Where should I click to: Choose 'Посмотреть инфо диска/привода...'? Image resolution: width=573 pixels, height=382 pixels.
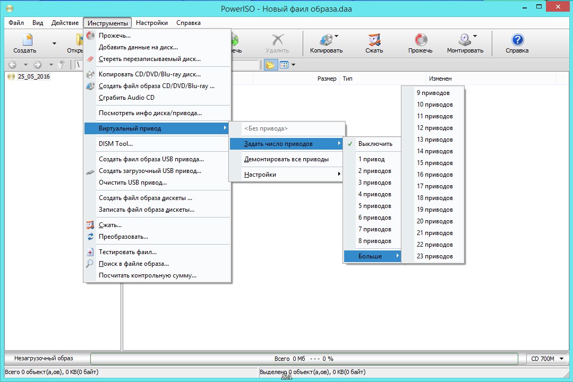[x=158, y=113]
